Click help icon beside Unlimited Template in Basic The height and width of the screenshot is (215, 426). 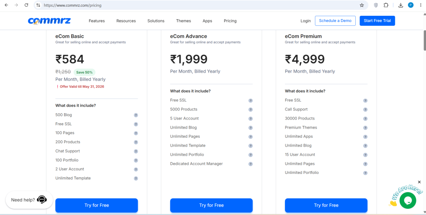coord(136,178)
